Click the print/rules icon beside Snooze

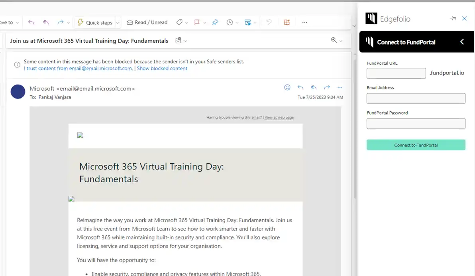tap(247, 22)
